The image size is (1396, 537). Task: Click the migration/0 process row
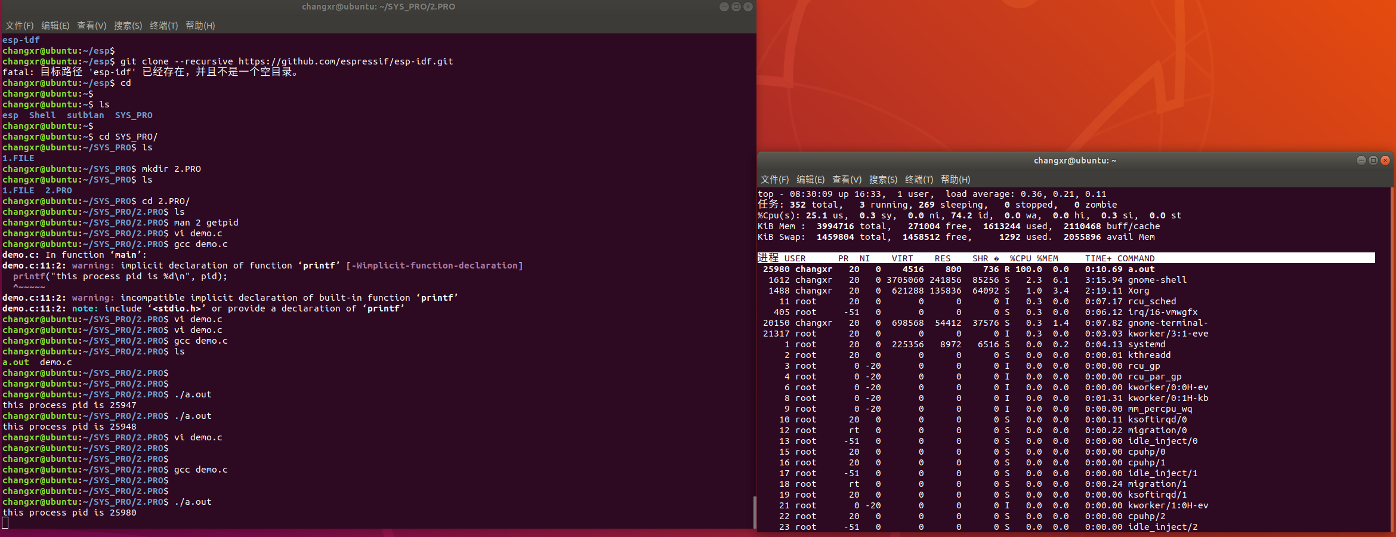[x=1066, y=430]
